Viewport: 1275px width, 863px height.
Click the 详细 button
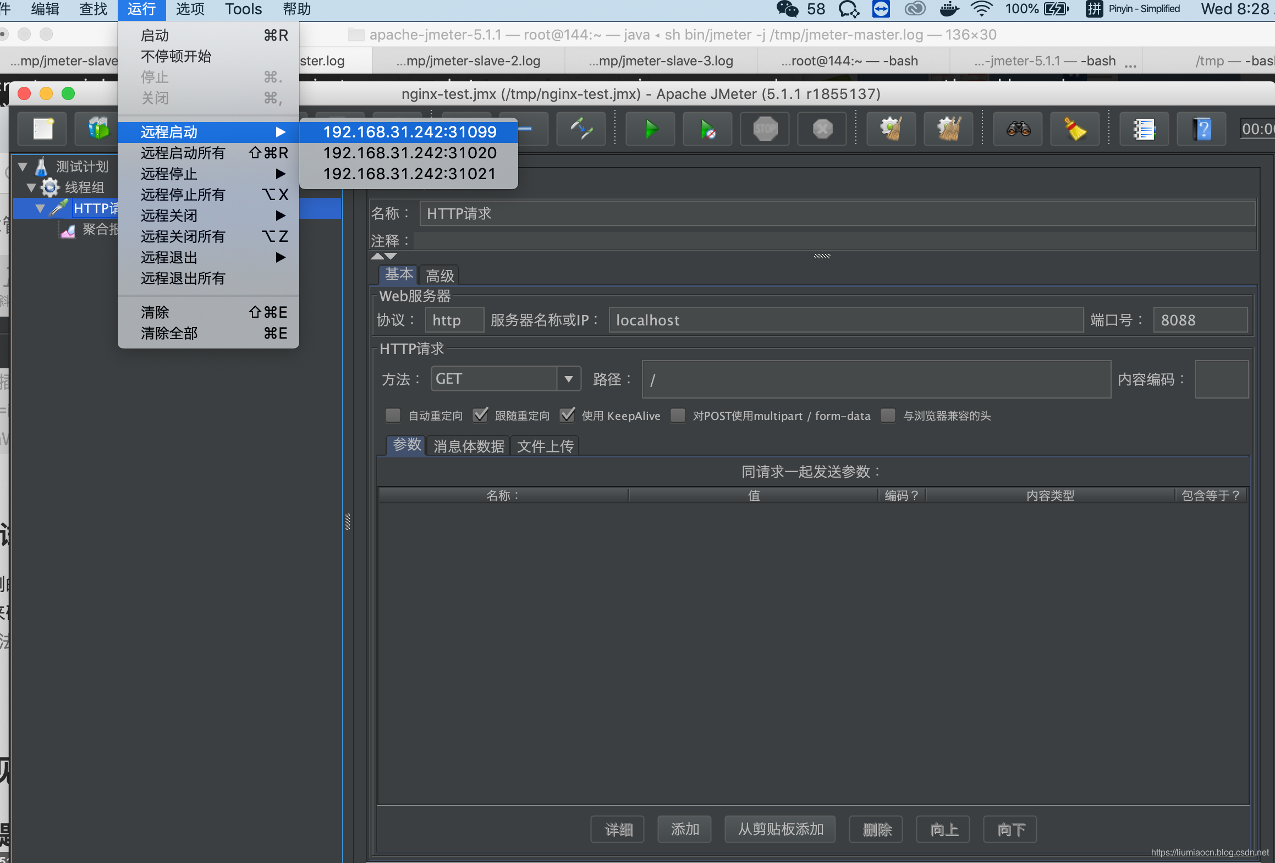click(x=618, y=829)
